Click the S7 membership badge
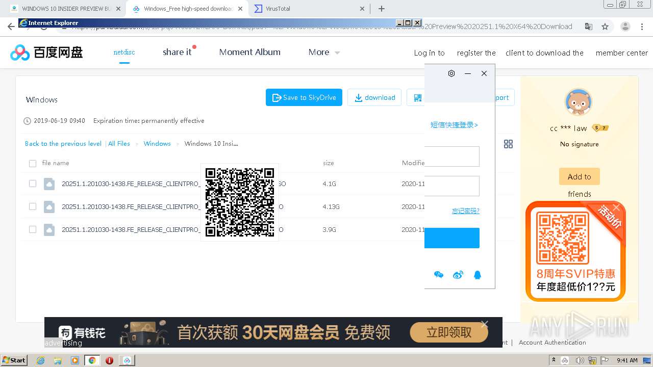This screenshot has height=367, width=653. pos(600,128)
